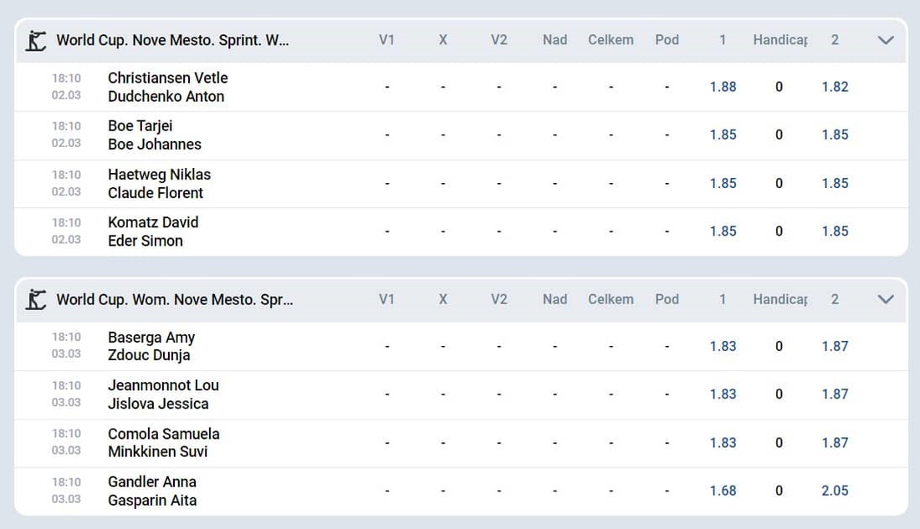
Task: Pick 1.87 odds for Minkkinen Suvi
Action: click(835, 443)
